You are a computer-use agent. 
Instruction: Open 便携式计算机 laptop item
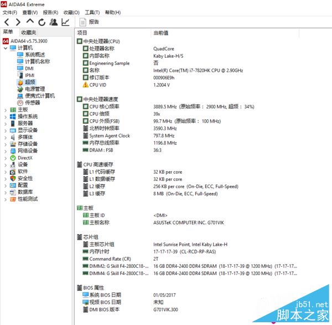pyautogui.click(x=36, y=96)
